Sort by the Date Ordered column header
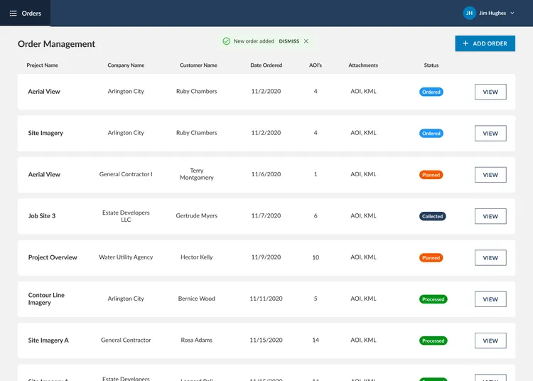 [266, 65]
